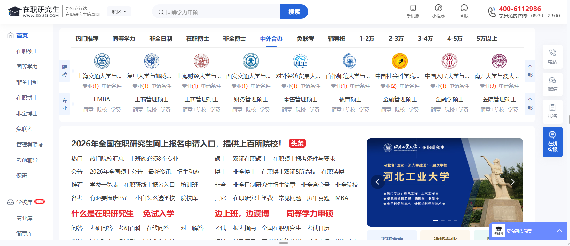
Task: Select the 热门推荐 tab
Action: pos(87,39)
